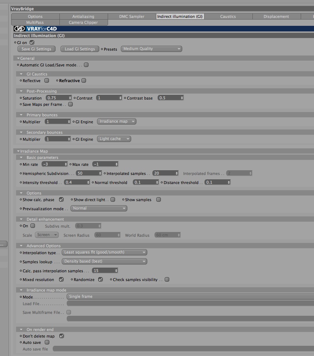Click the Min rate value field
Viewport: 314px width, 356px height.
53,164
